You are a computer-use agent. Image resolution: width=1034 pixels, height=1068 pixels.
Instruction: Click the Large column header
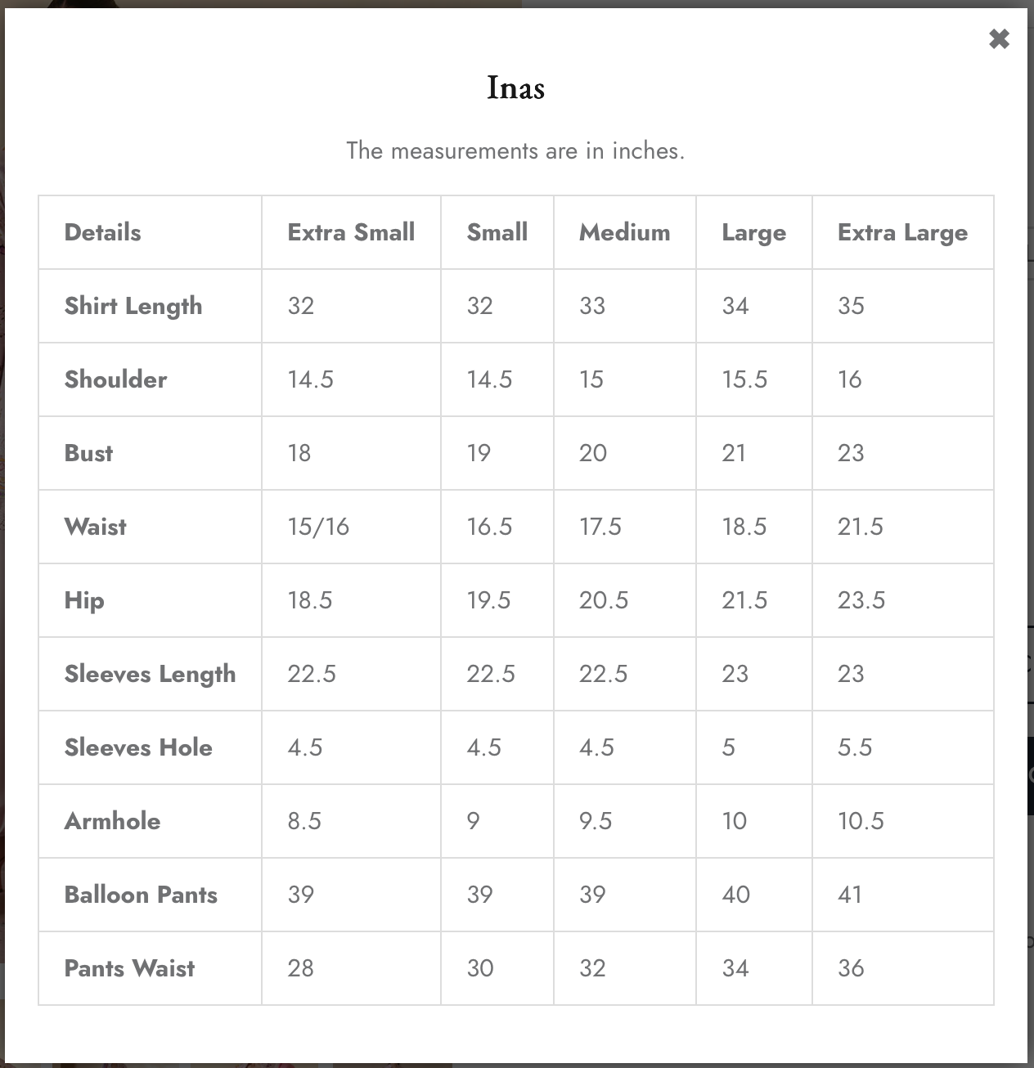[x=753, y=233]
